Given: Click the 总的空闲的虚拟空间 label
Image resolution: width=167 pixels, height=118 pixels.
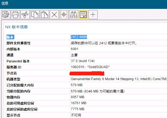Looking at the screenshot, I should click(x=22, y=109).
